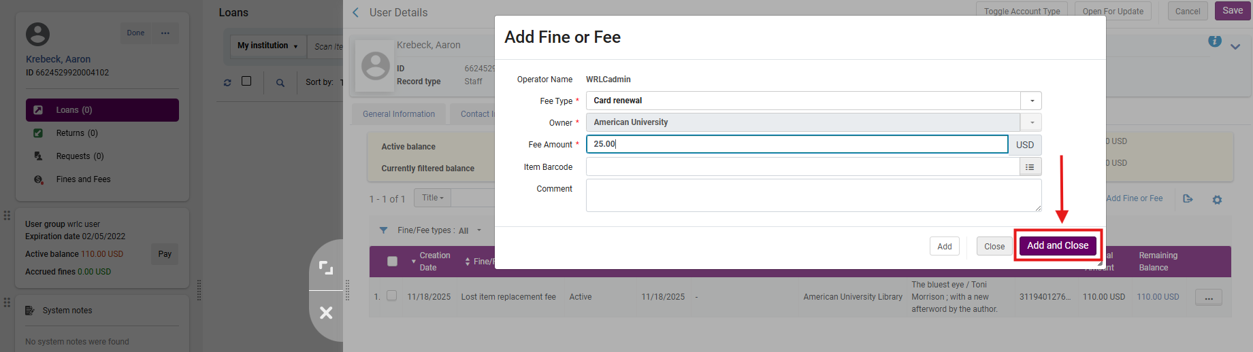Screen dimensions: 1253x352
Task: Open the General Information tab
Action: point(398,114)
